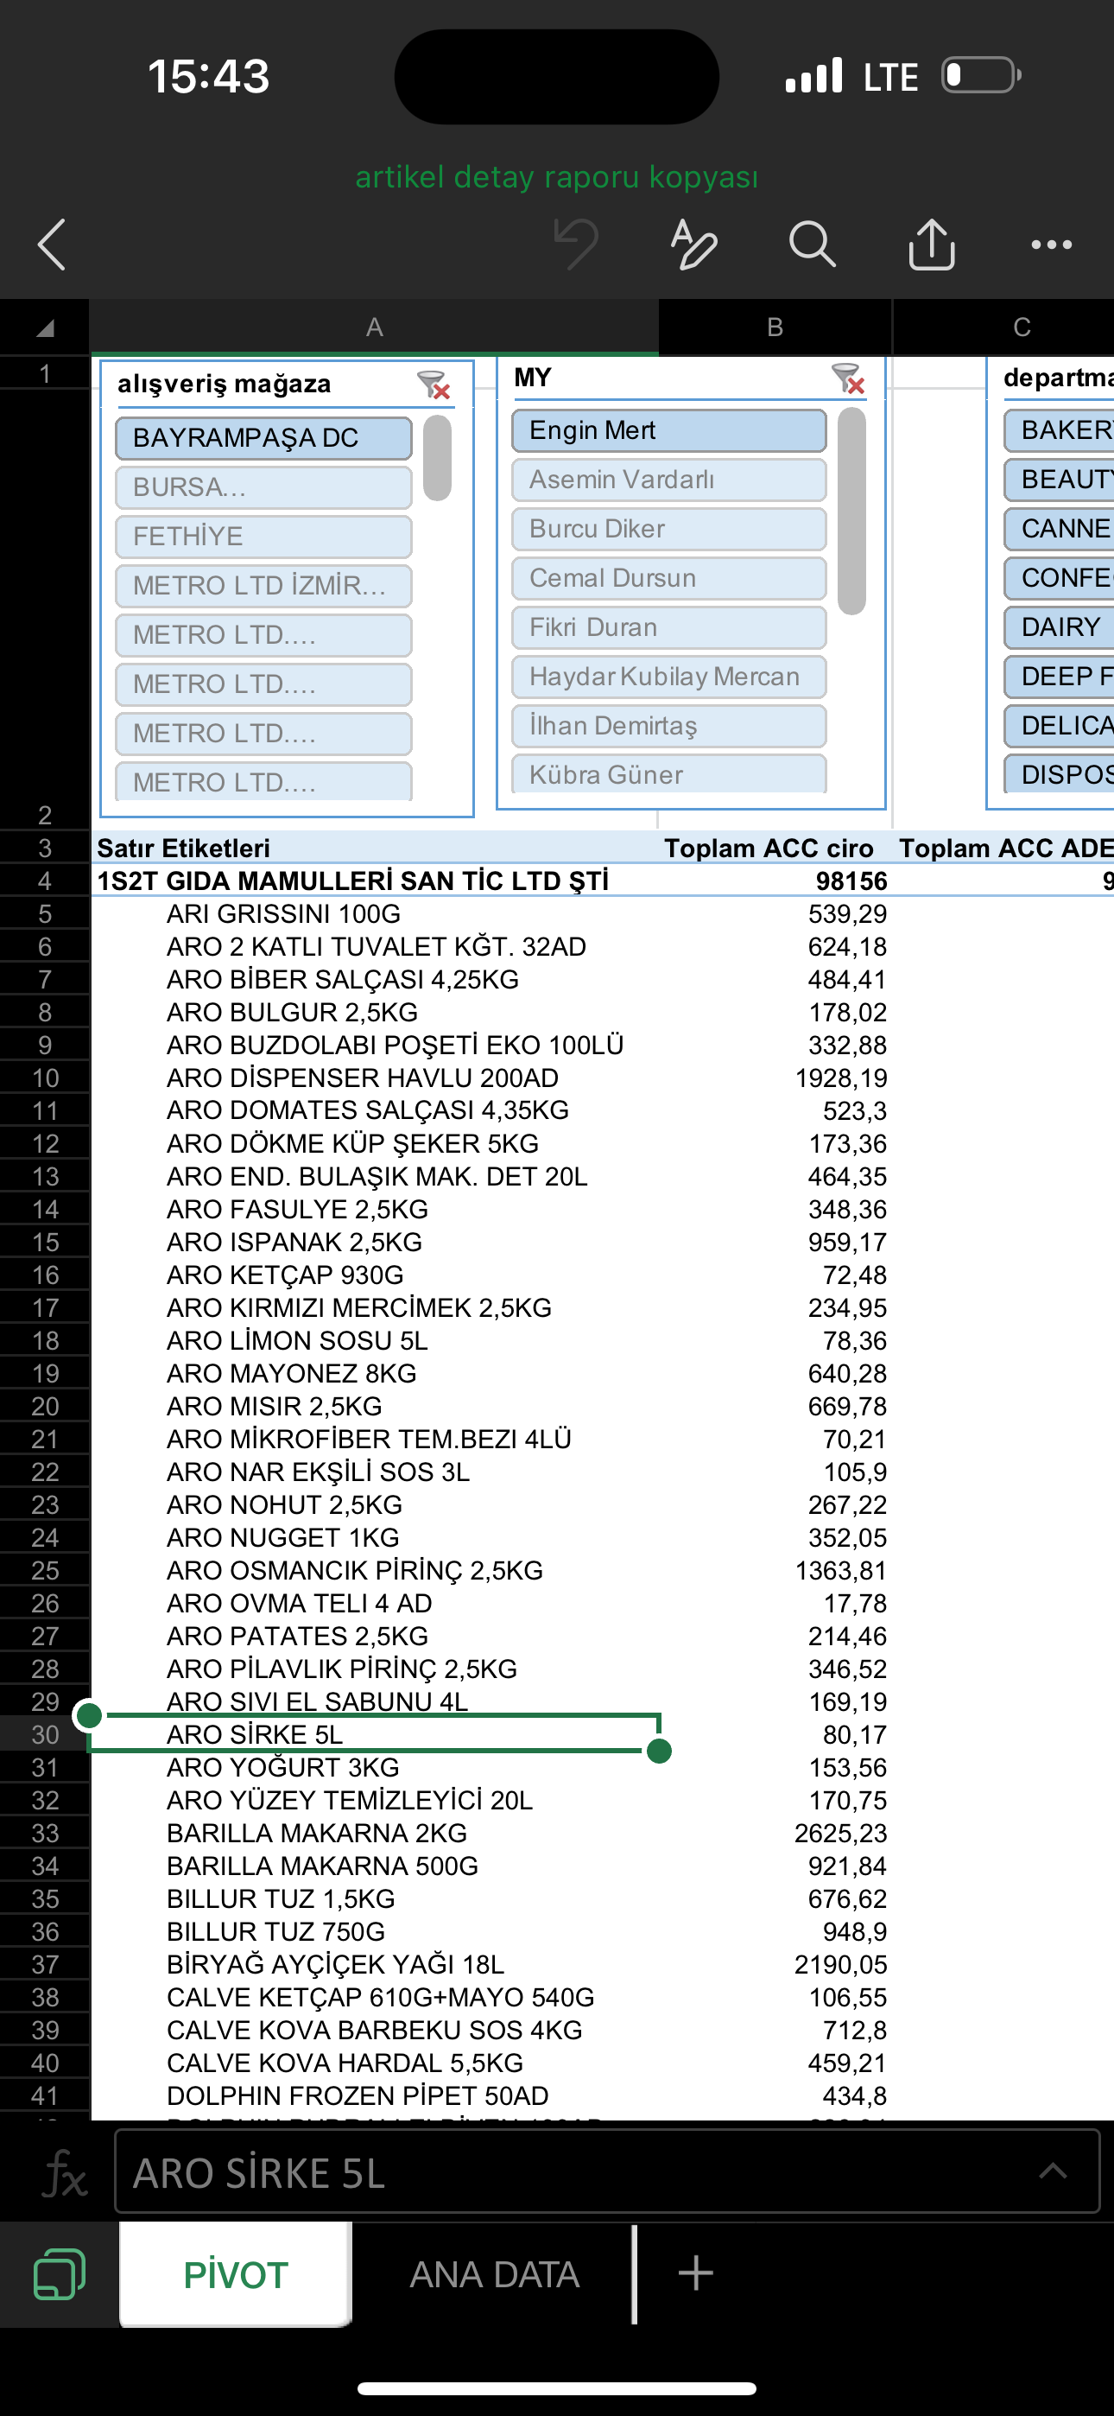Image resolution: width=1114 pixels, height=2416 pixels.
Task: Select DAIRY department slicer button
Action: 1060,627
